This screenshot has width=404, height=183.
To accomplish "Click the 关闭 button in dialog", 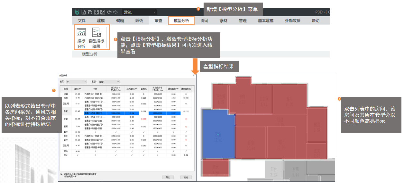I will tap(186, 177).
